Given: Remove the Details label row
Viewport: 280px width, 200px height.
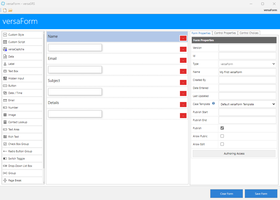Looking at the screenshot, I should pyautogui.click(x=183, y=105).
